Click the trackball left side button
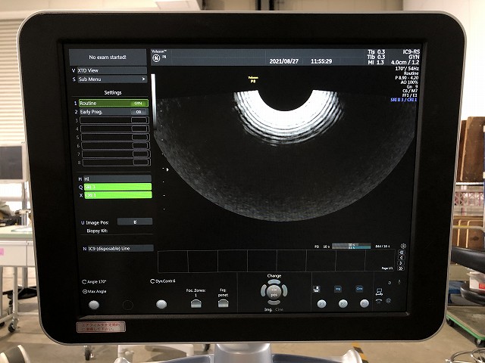The image size is (485, 363). pyautogui.click(x=263, y=290)
